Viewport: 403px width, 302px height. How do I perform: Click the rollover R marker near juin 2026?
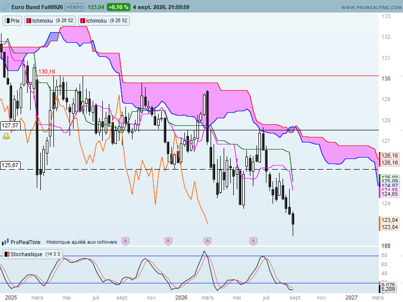coord(253,241)
